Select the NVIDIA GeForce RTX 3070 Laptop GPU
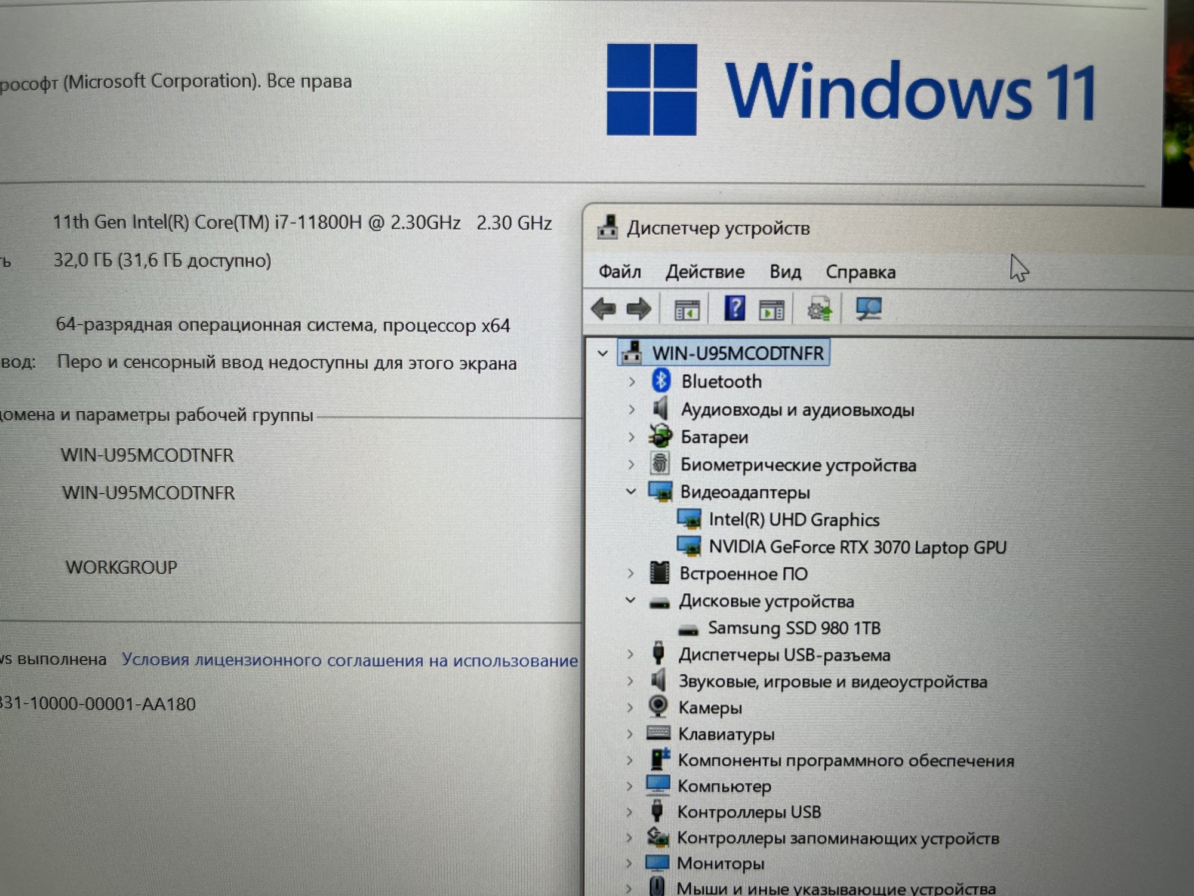This screenshot has width=1194, height=896. pos(857,547)
